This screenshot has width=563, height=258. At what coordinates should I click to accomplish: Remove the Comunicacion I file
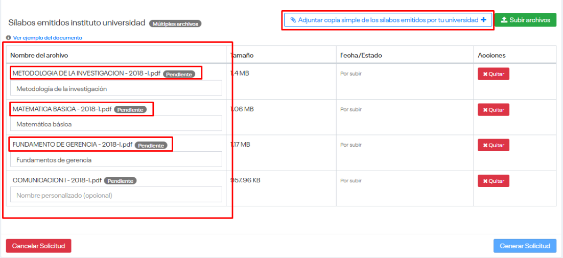[x=493, y=181]
